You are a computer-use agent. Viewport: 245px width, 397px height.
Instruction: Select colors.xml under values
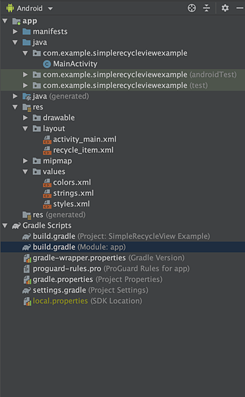pos(67,183)
